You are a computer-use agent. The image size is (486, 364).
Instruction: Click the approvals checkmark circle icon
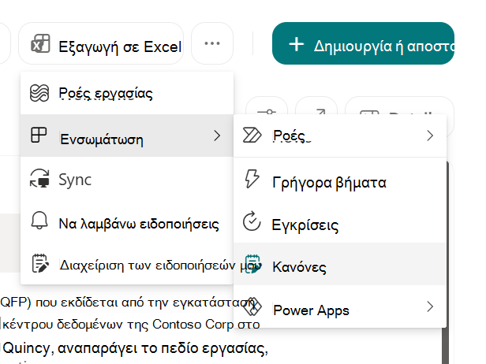(x=252, y=221)
